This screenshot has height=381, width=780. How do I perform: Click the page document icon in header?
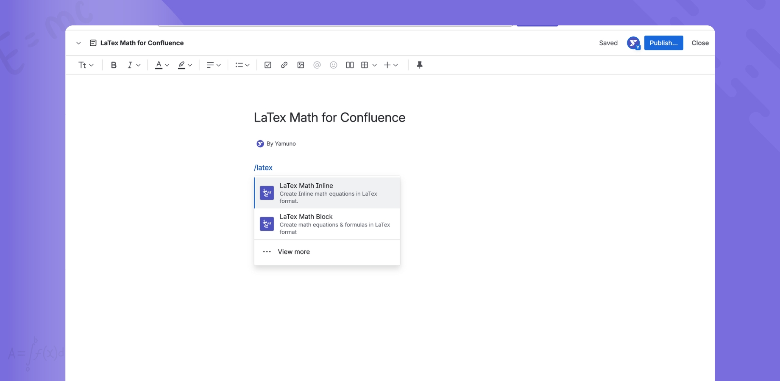coord(93,43)
